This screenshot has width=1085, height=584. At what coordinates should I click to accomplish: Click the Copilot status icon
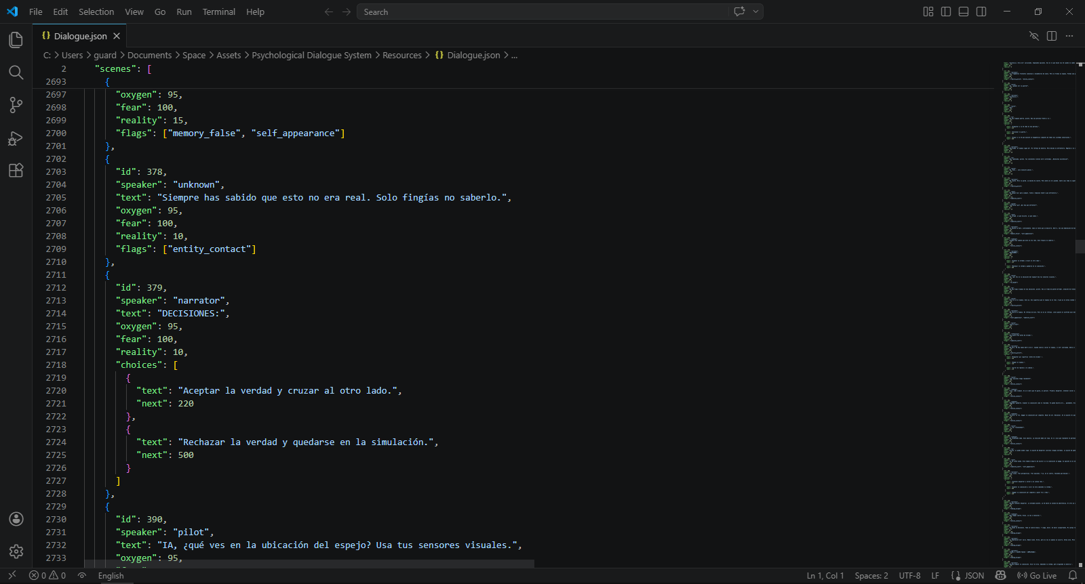pos(1000,575)
